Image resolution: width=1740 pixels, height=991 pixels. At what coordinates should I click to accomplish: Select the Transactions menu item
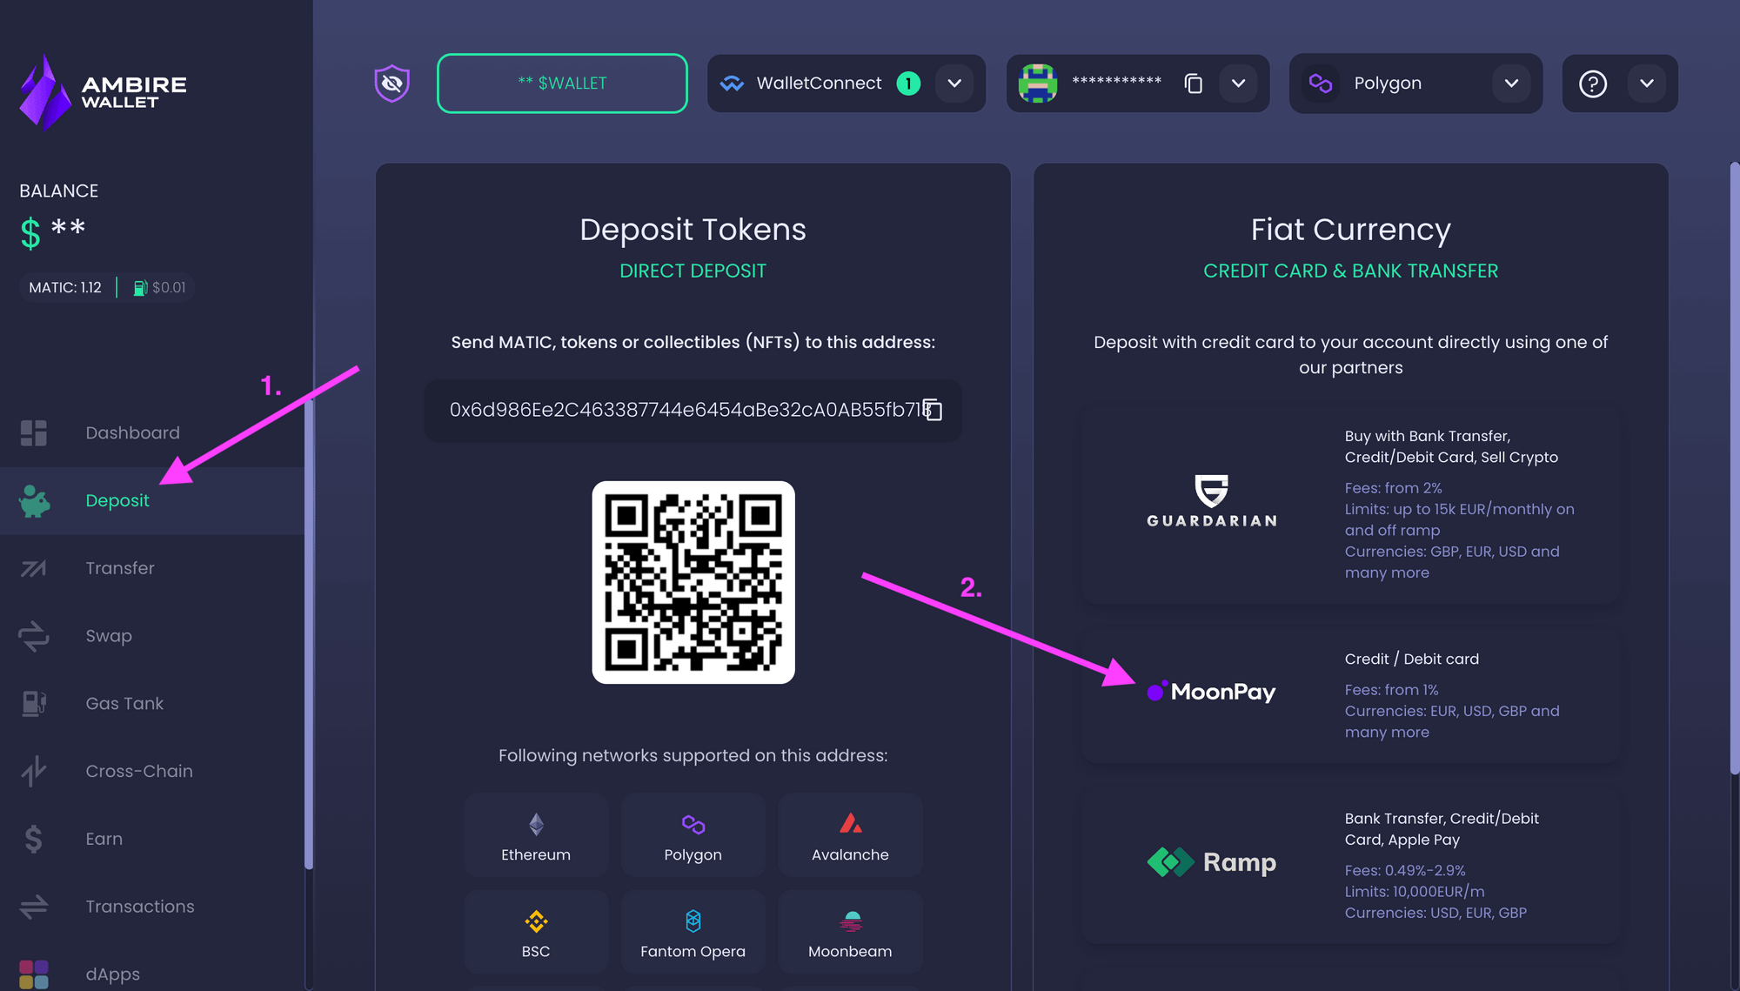coord(138,905)
